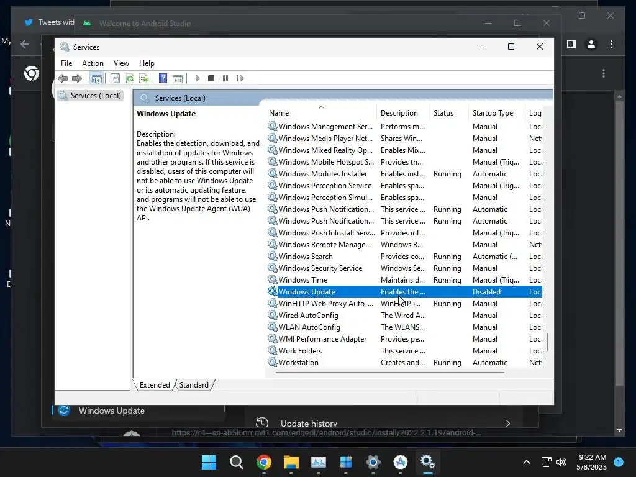Sort by the Status column header

449,113
